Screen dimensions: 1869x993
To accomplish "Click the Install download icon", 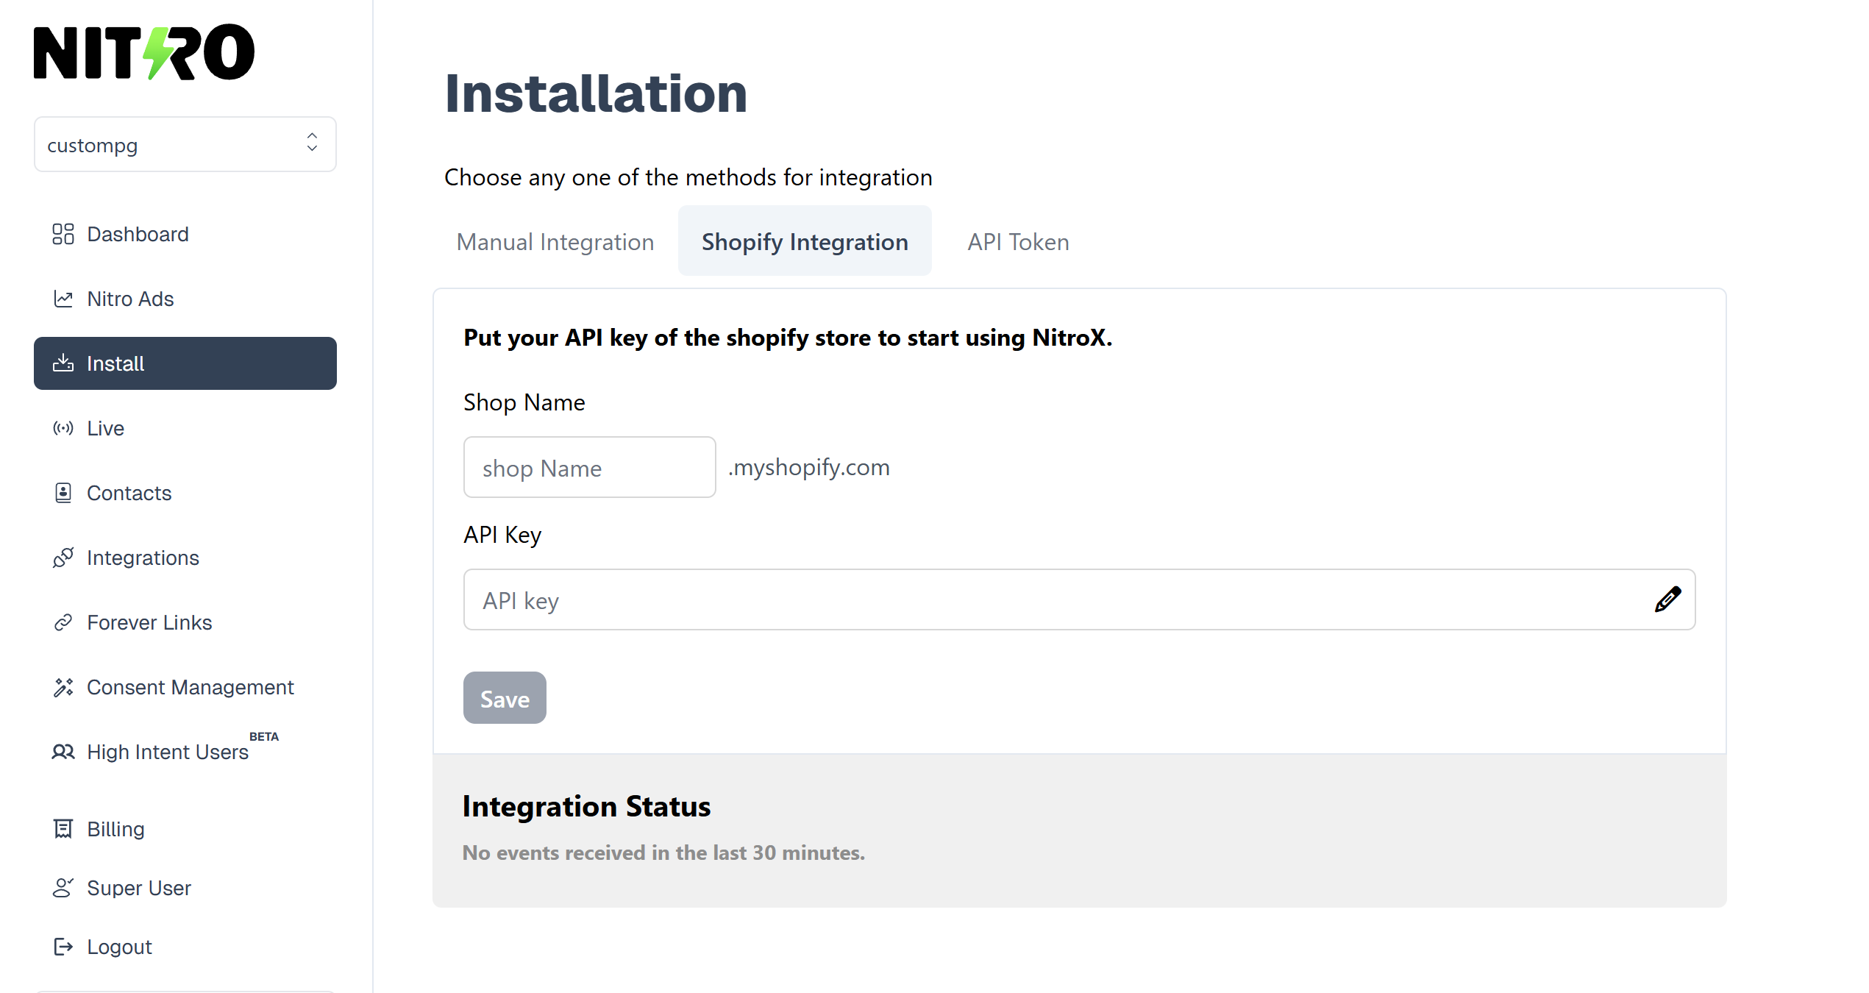I will pos(63,363).
